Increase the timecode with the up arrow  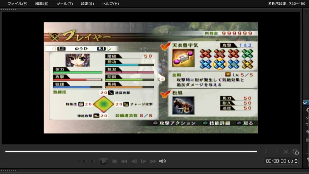click(296, 160)
